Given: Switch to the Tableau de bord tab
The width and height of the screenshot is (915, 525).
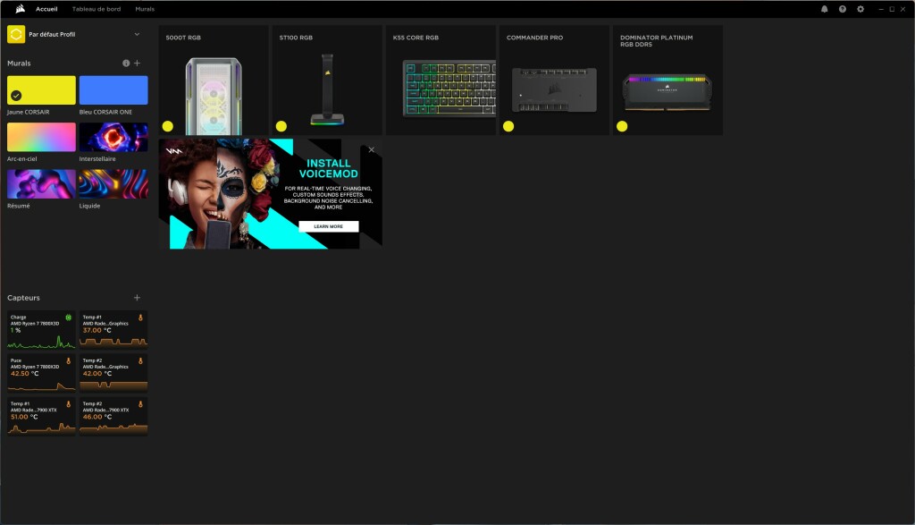Looking at the screenshot, I should [97, 9].
